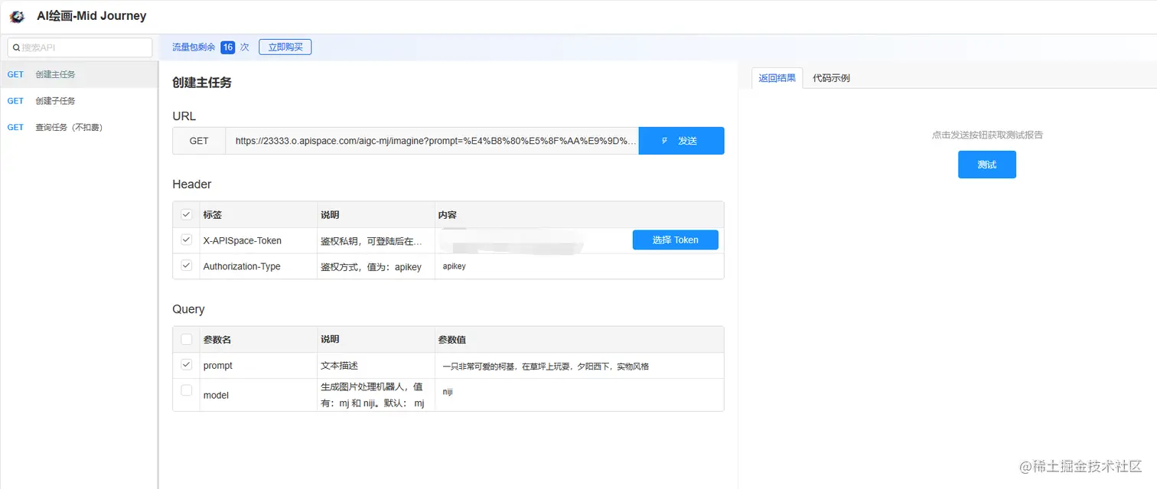
Task: Click the 选择 Token button
Action: click(675, 240)
